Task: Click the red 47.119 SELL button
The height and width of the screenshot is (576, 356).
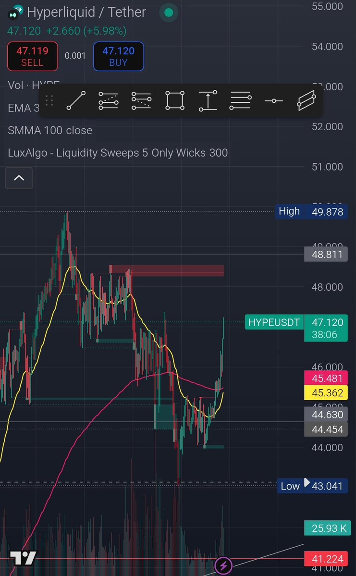Action: [32, 56]
